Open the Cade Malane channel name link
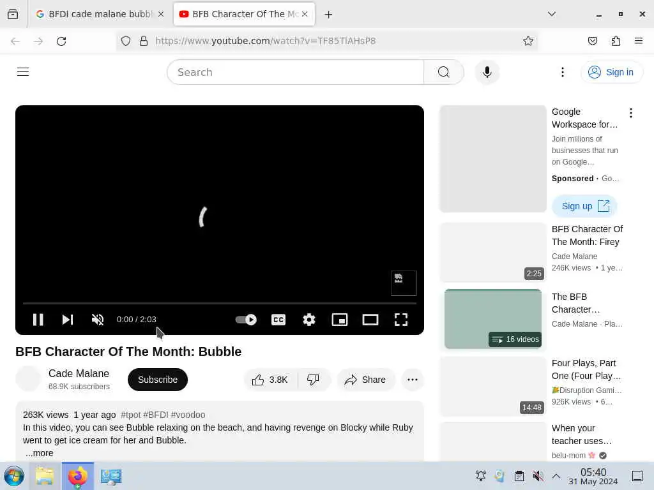654x490 pixels. coord(79,373)
